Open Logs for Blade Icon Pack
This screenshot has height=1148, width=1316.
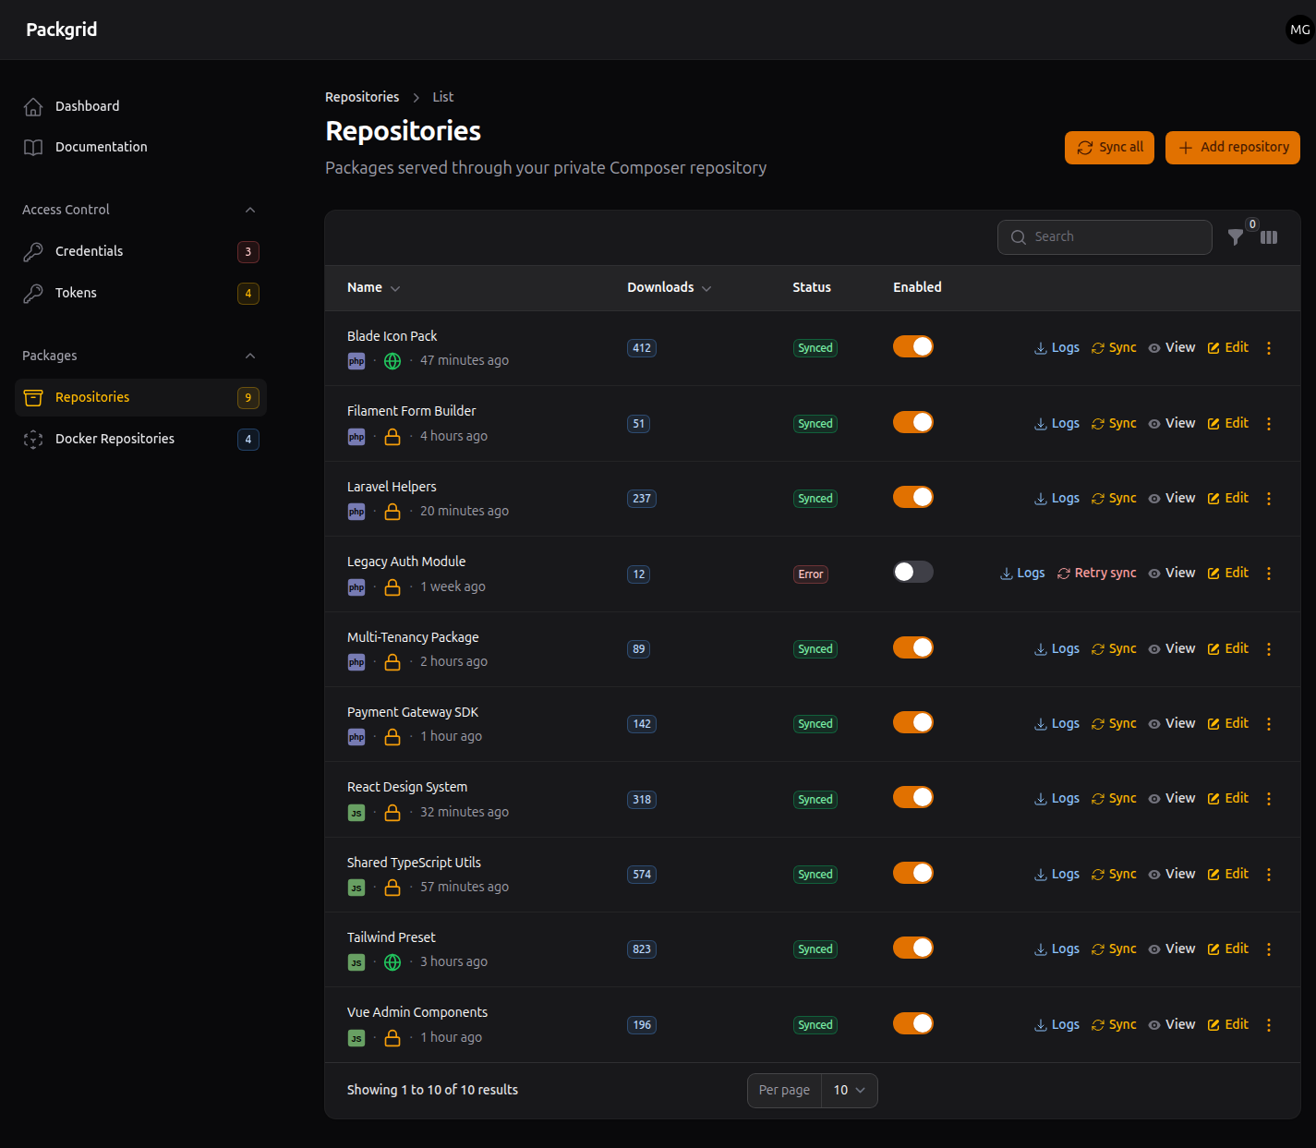1056,348
